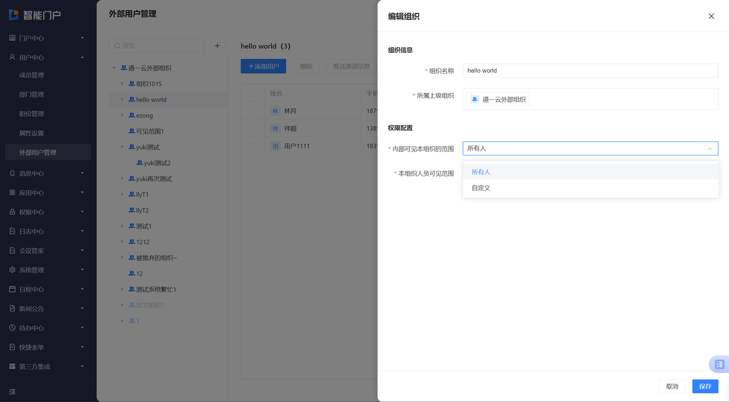Viewport: 729px width, 402px height.
Task: Click the 系统管理 gear icon
Action: pyautogui.click(x=13, y=270)
